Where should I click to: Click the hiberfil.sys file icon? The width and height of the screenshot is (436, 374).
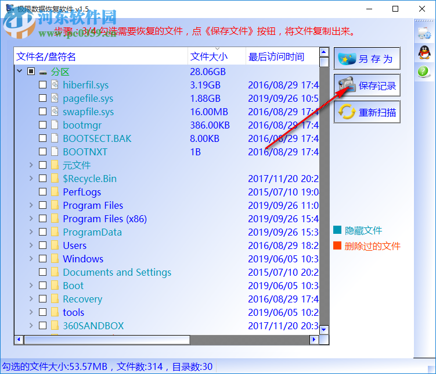pos(55,85)
